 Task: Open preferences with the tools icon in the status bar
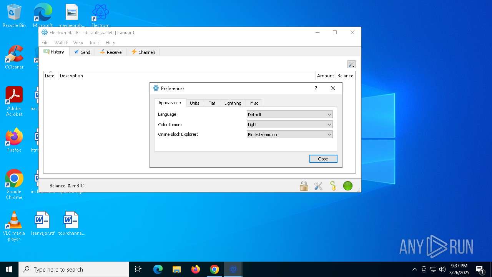[318, 186]
